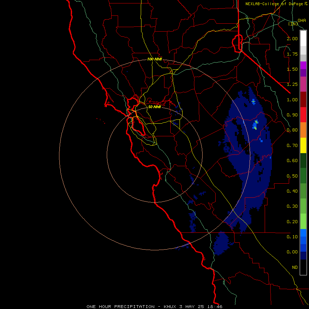Viewport: 309px width, 309px height.
Task: Select the bright red legend swatch
Action: click(x=303, y=115)
